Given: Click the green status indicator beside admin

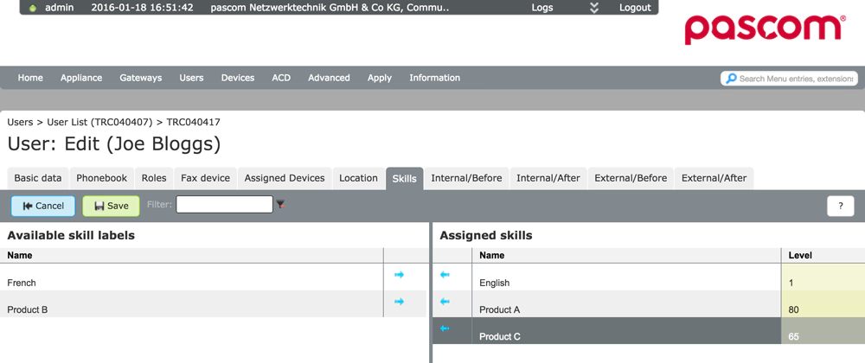Looking at the screenshot, I should tap(33, 8).
